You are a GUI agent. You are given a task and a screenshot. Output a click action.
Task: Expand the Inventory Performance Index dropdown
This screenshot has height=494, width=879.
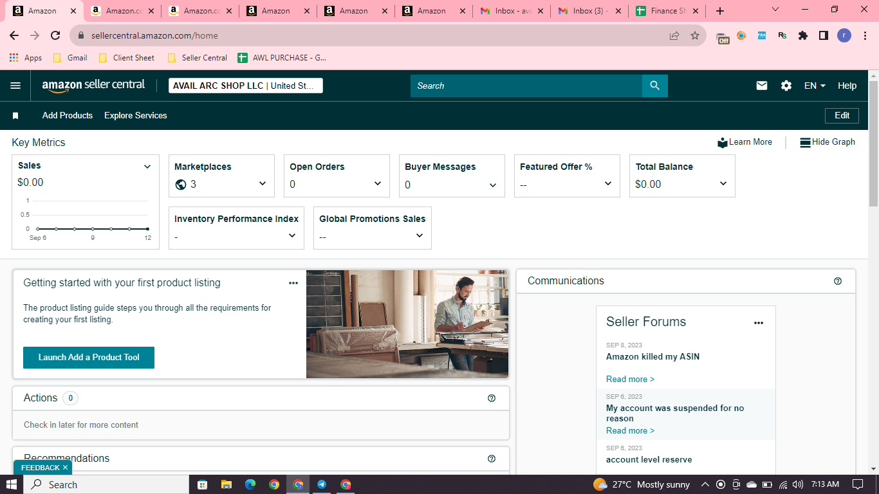pyautogui.click(x=292, y=236)
